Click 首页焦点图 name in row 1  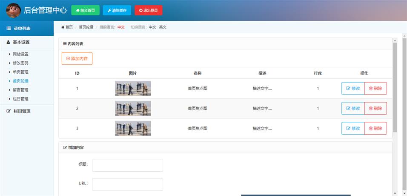point(198,88)
